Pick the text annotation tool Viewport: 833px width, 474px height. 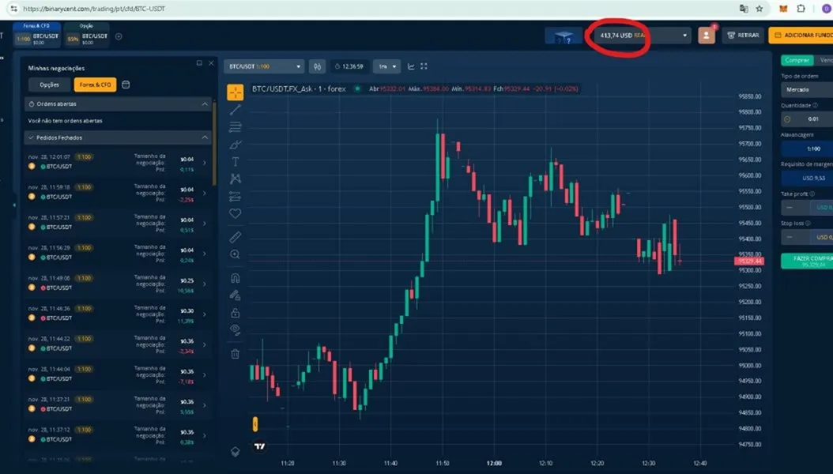tap(236, 161)
